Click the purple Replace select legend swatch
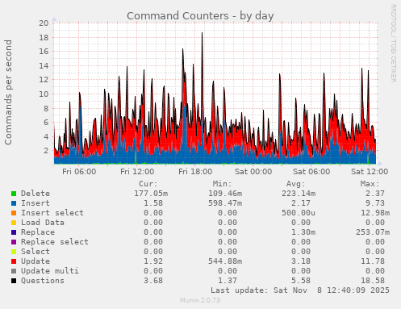This screenshot has width=401, height=309. 14,242
